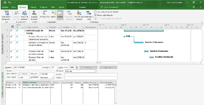Open the Formato contextual tab
This screenshot has height=105, width=204.
pyautogui.click(x=83, y=7)
